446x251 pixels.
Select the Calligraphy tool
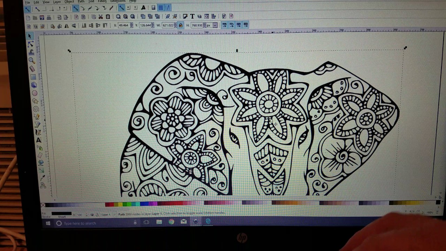(x=38, y=132)
